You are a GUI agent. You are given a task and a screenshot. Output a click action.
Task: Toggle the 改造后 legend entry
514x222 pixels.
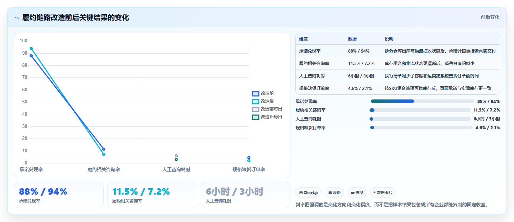click(x=263, y=101)
